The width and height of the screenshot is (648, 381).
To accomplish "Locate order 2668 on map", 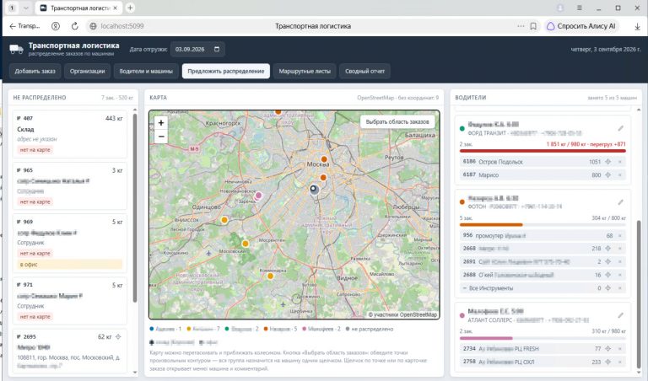I will click(x=607, y=249).
